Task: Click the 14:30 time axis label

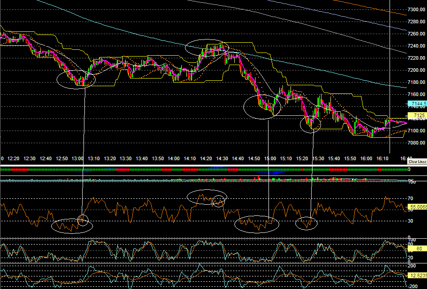Action: pyautogui.click(x=222, y=158)
